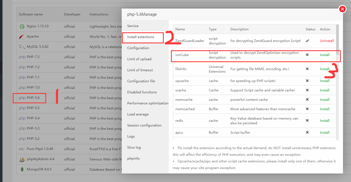
Task: Click the X status icon for xcache
Action: (x=307, y=90)
